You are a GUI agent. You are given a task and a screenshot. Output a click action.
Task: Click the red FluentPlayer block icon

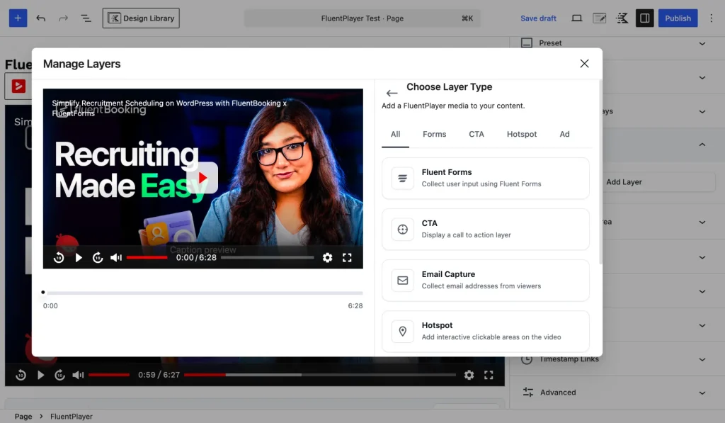click(18, 86)
